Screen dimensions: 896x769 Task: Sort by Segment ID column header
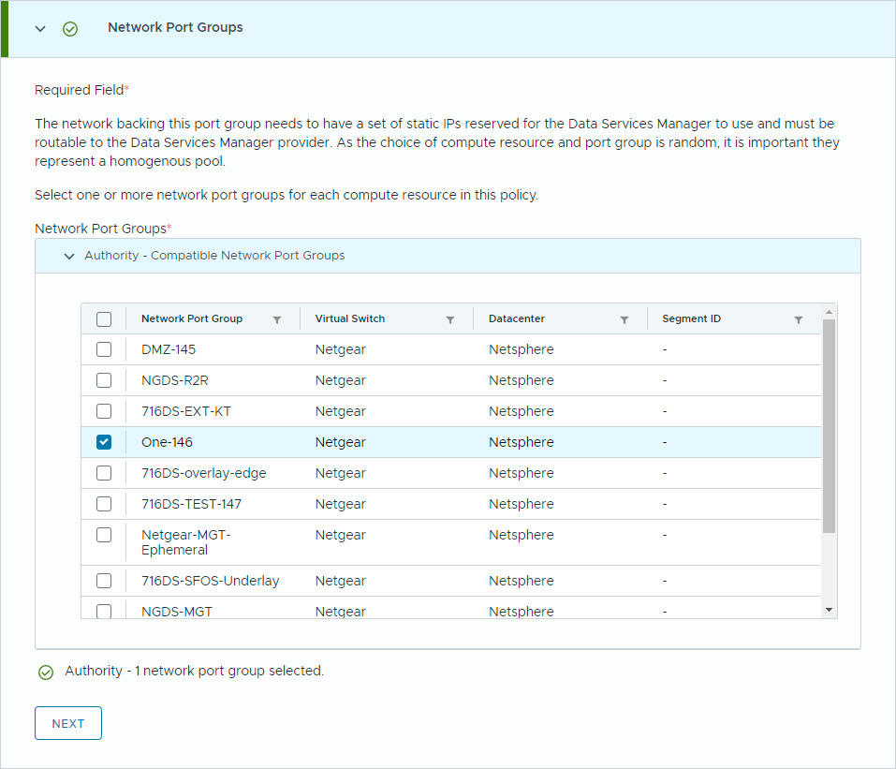pyautogui.click(x=692, y=318)
